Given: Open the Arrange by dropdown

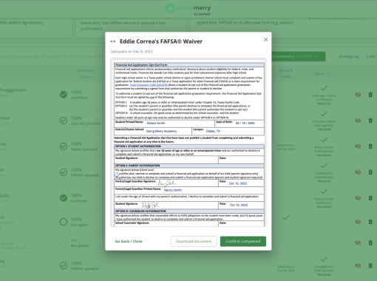Looking at the screenshot, I should tap(370, 56).
